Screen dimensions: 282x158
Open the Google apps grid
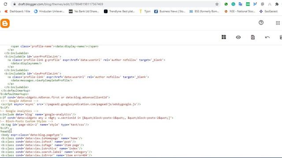point(278,23)
